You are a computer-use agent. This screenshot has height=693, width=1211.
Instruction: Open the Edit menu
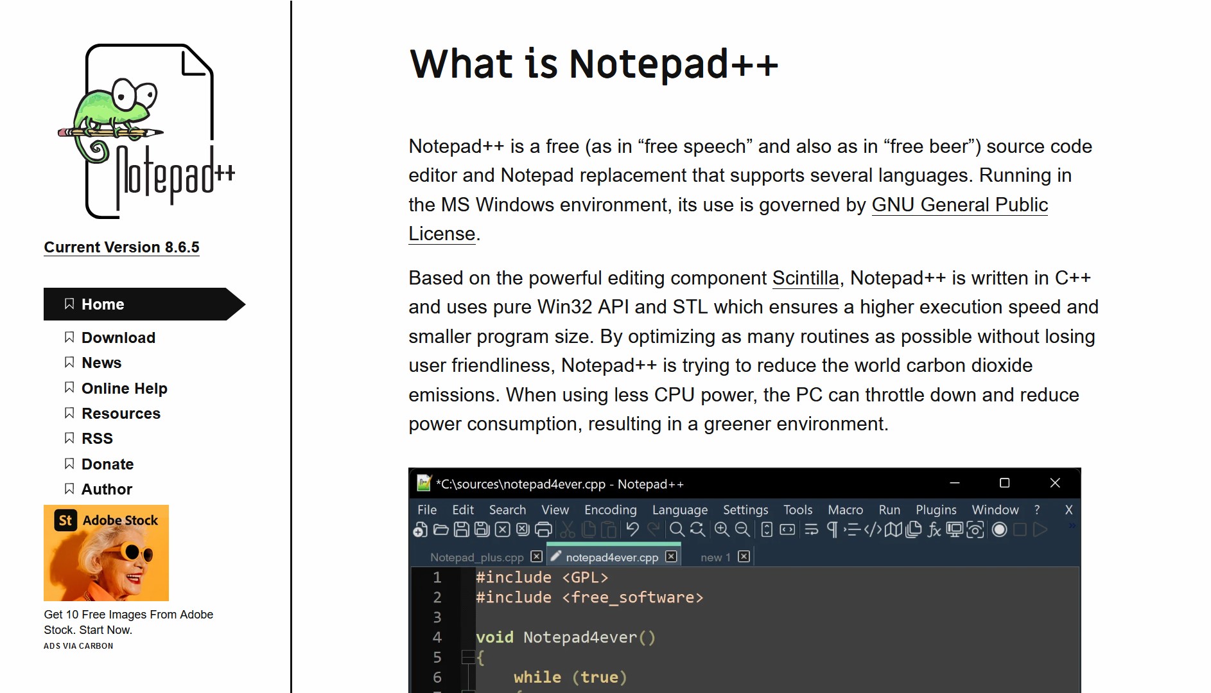pos(463,510)
